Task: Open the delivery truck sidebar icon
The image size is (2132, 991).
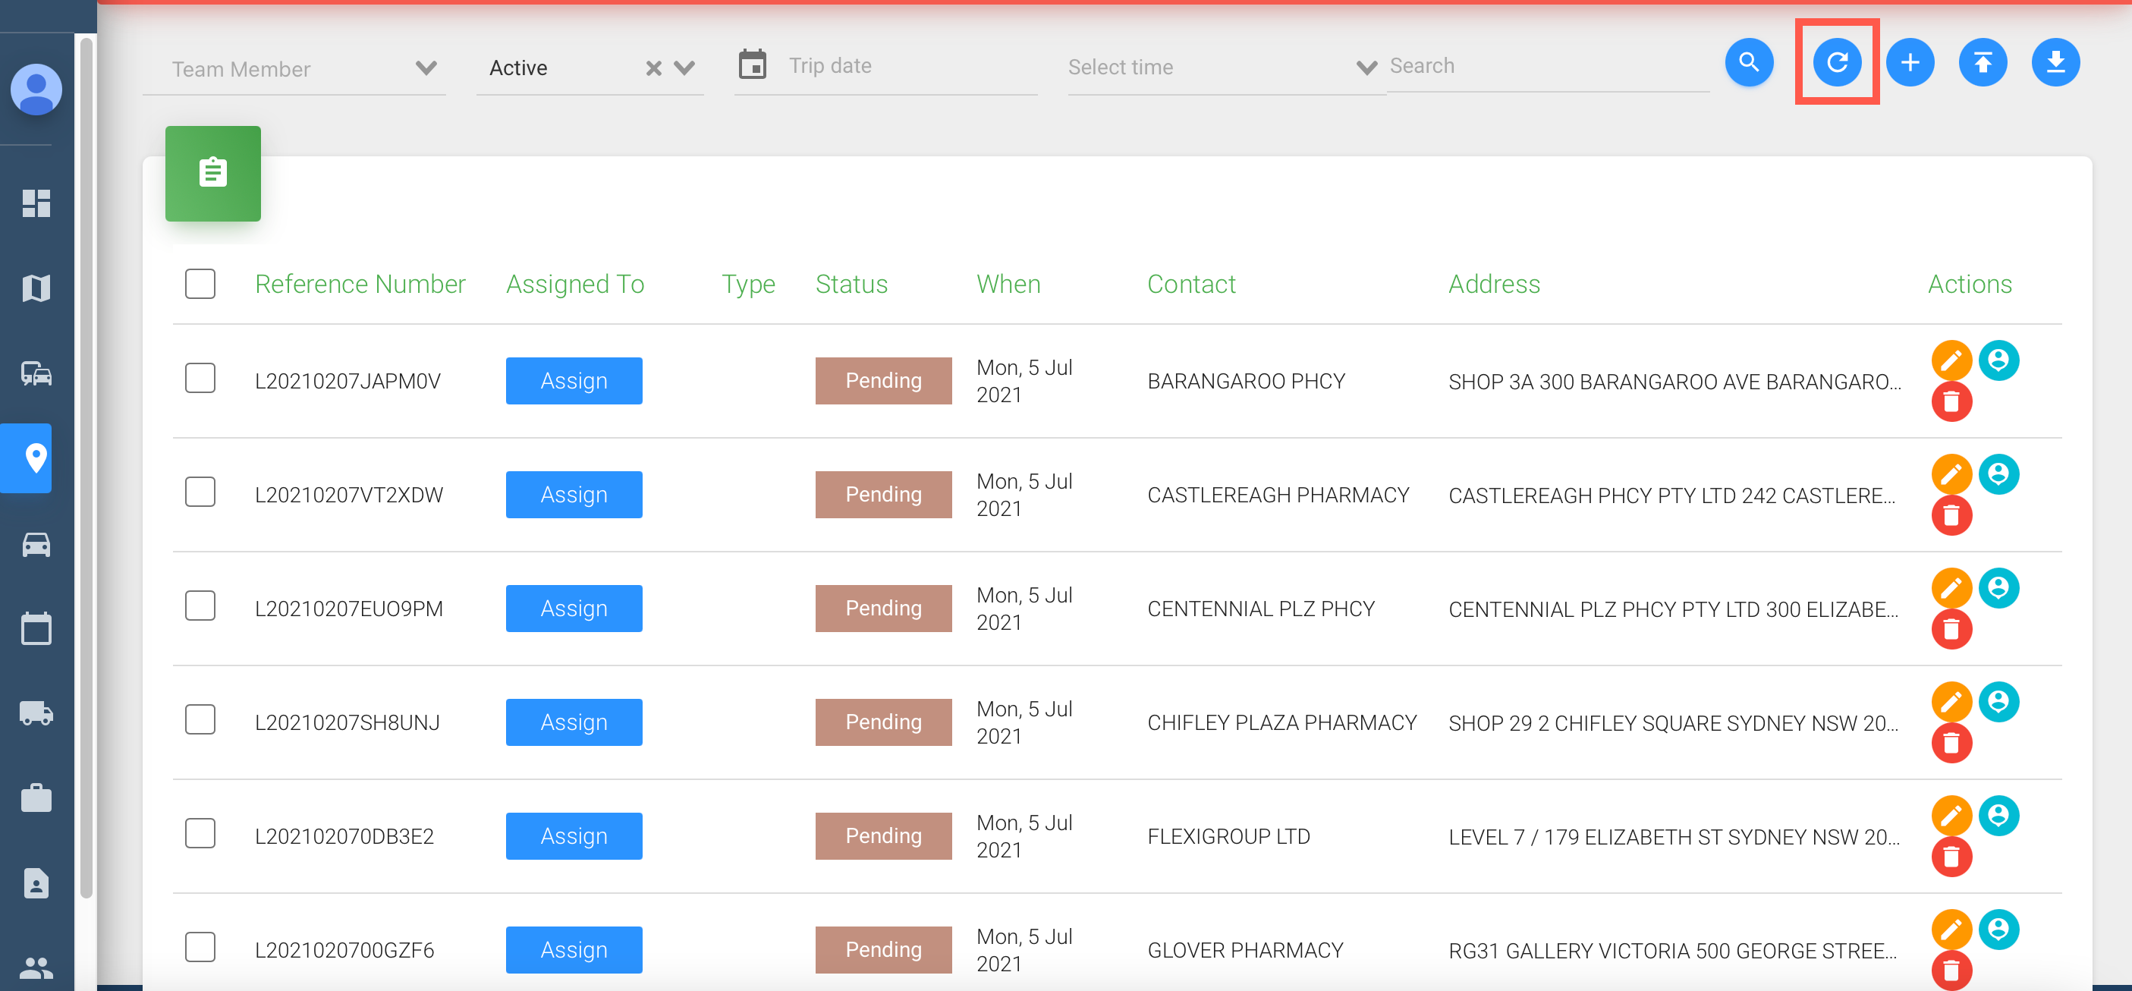Action: coord(36,713)
